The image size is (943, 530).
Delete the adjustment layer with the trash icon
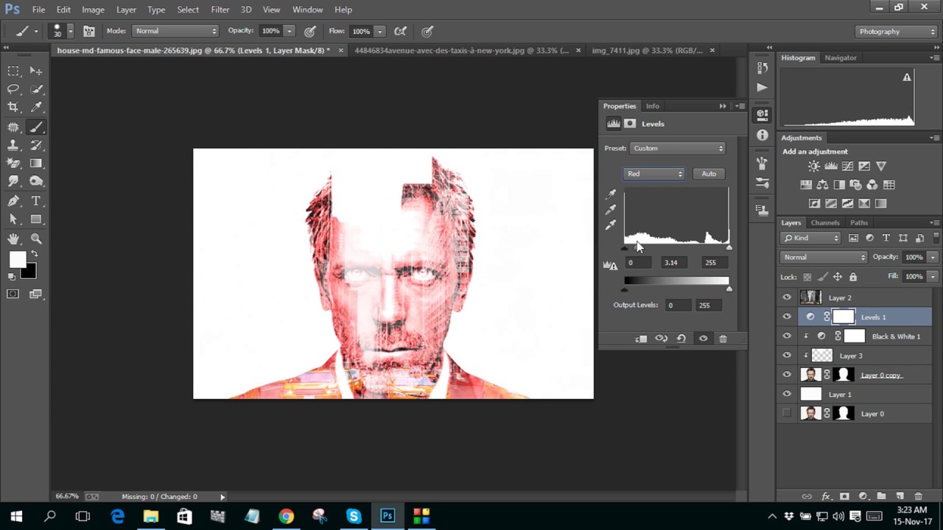click(723, 339)
